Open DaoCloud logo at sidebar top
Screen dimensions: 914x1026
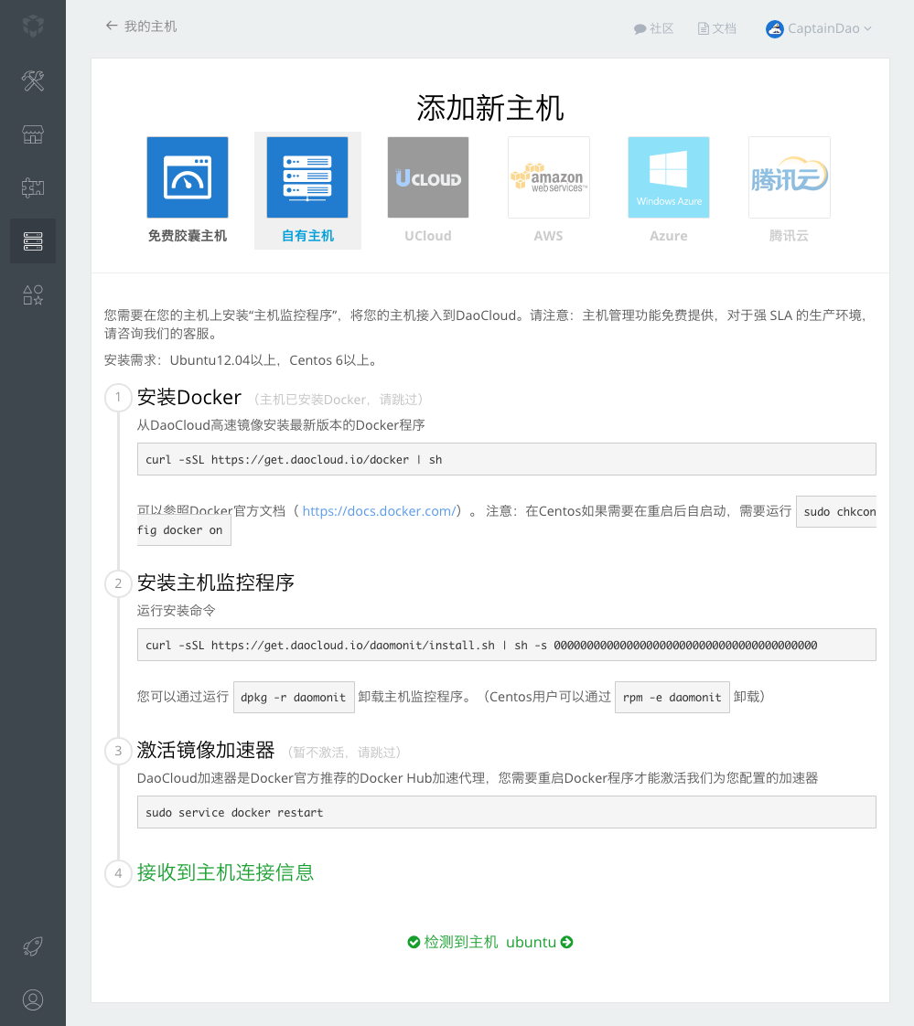coord(33,27)
